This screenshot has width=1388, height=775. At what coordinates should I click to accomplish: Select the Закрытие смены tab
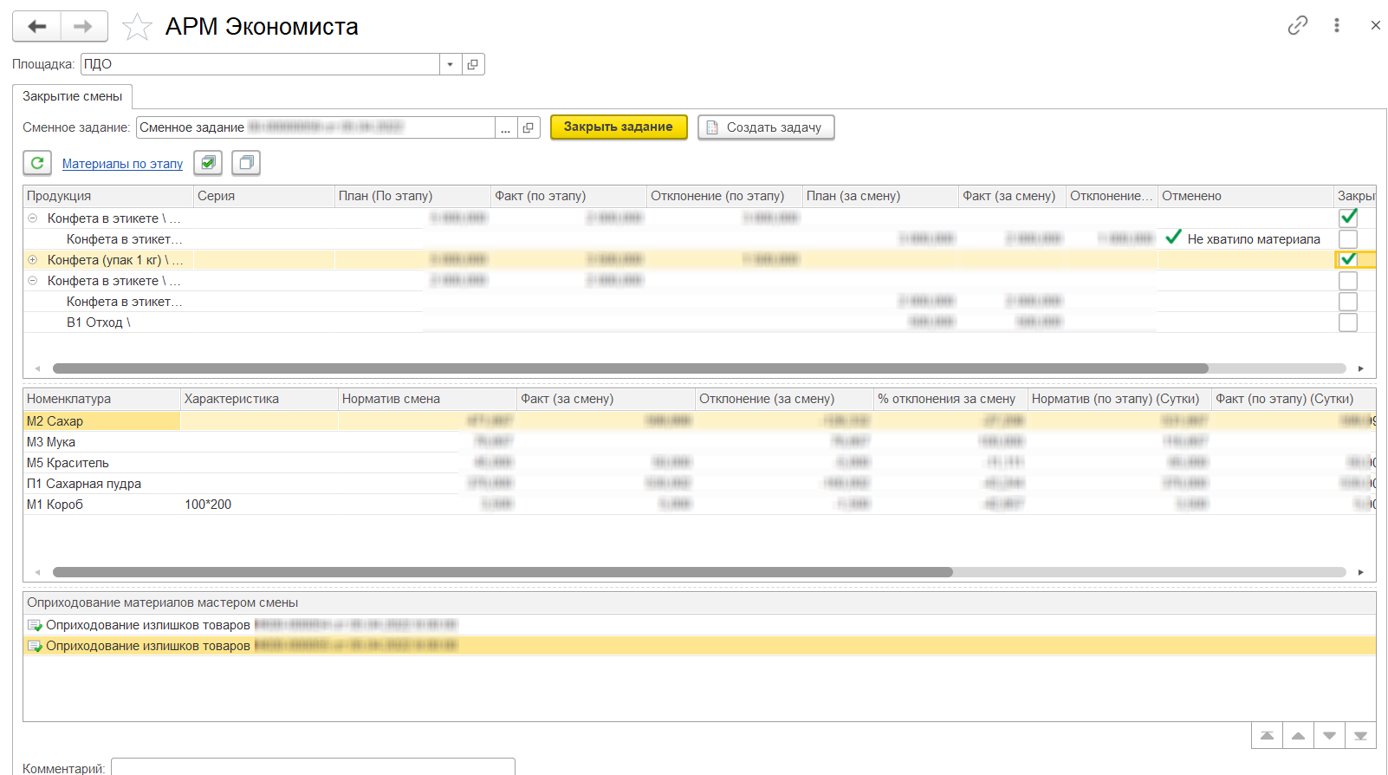72,96
